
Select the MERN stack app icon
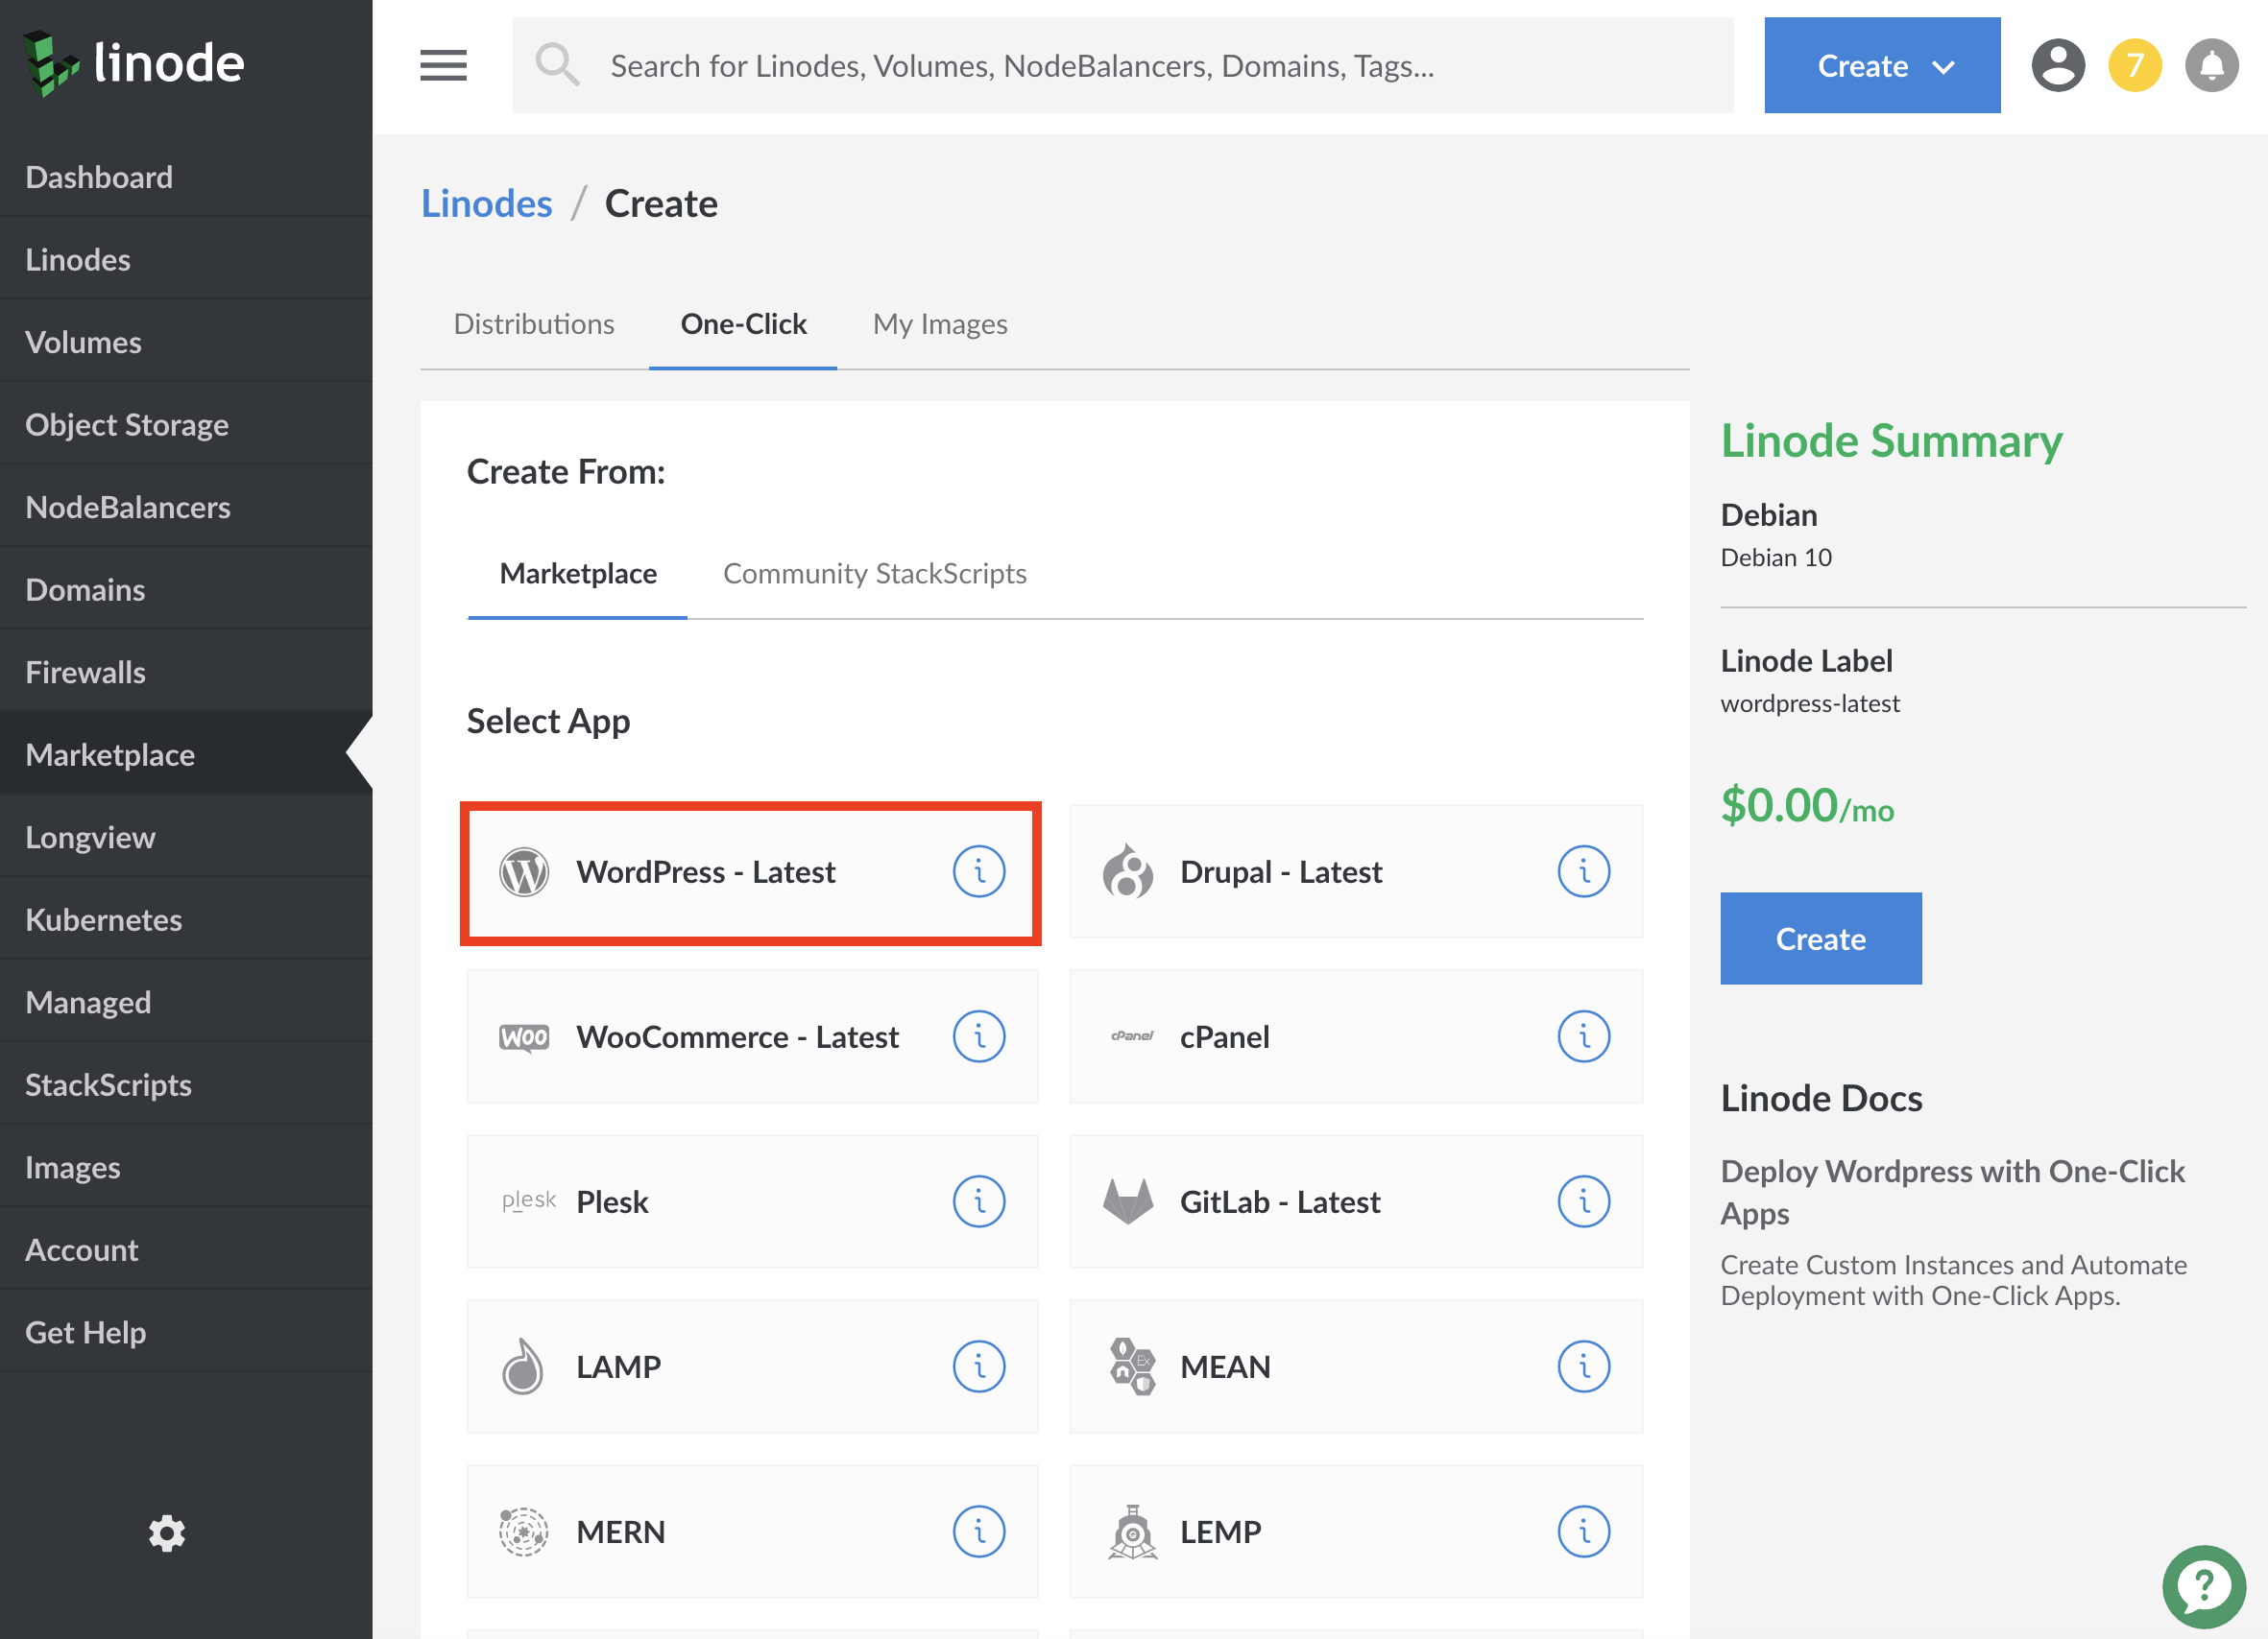524,1530
